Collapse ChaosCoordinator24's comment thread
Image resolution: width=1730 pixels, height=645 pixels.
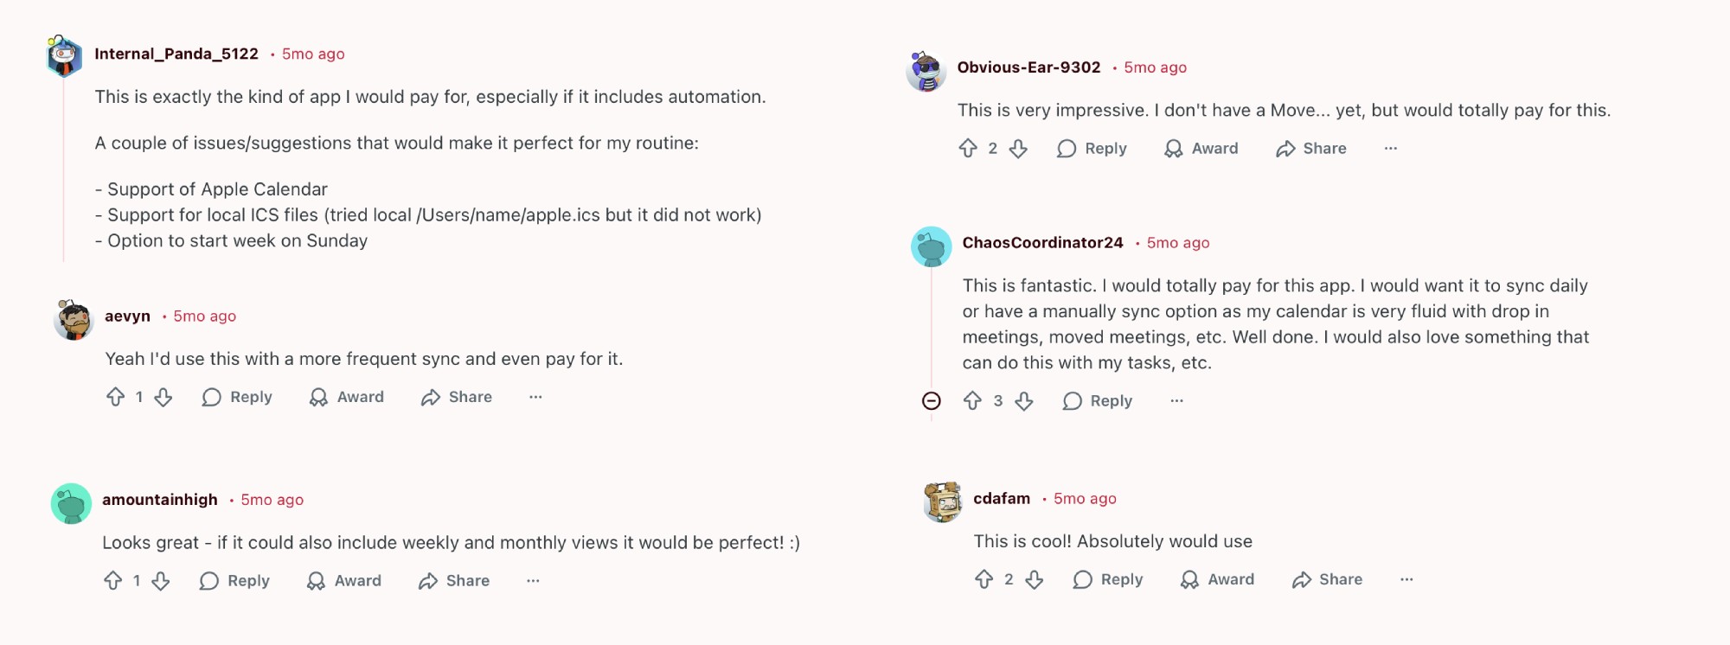(932, 400)
